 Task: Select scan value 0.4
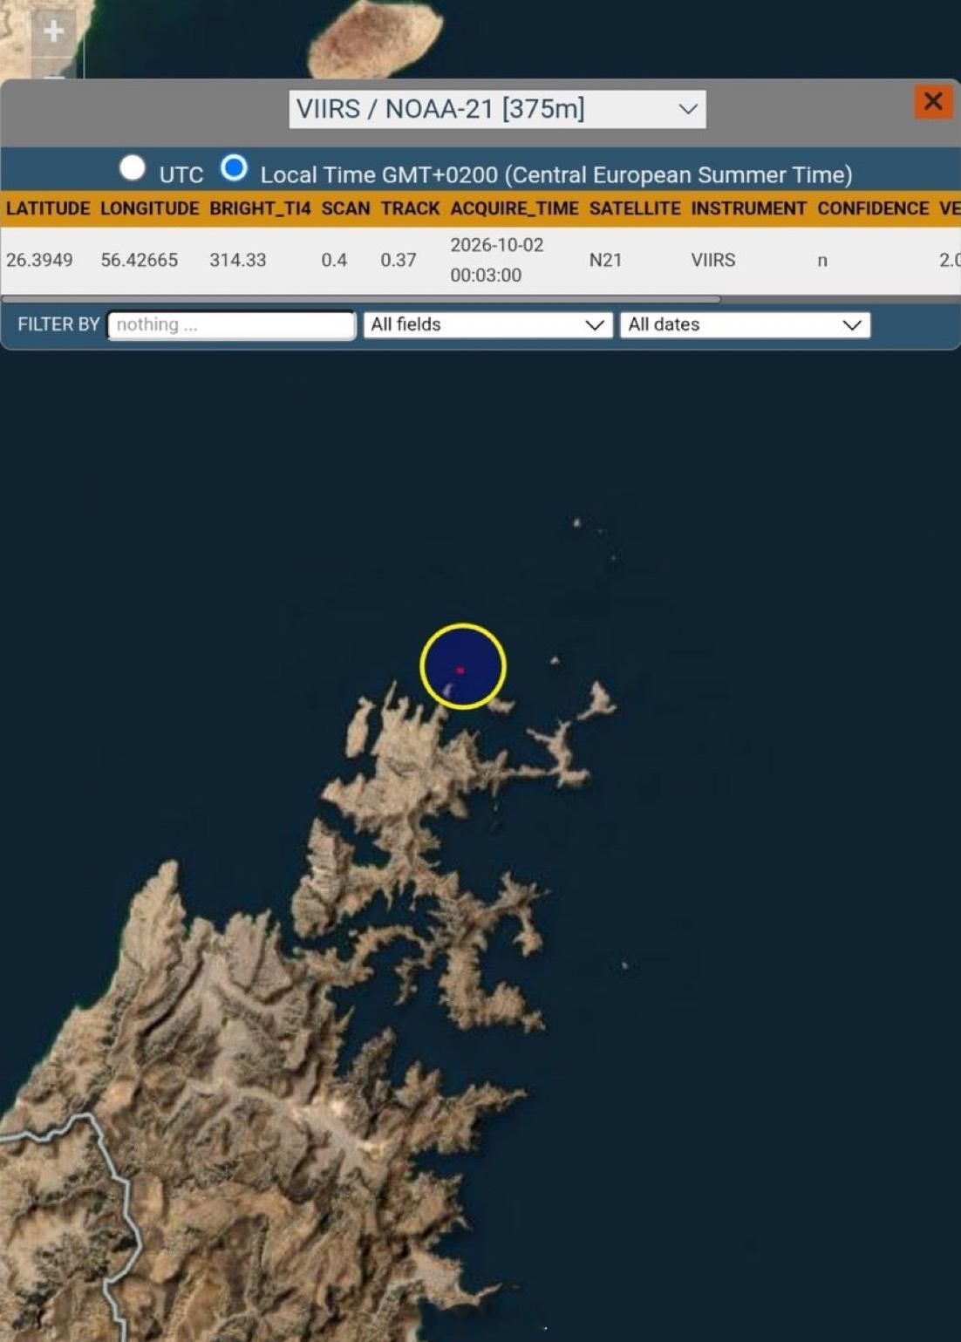click(334, 260)
